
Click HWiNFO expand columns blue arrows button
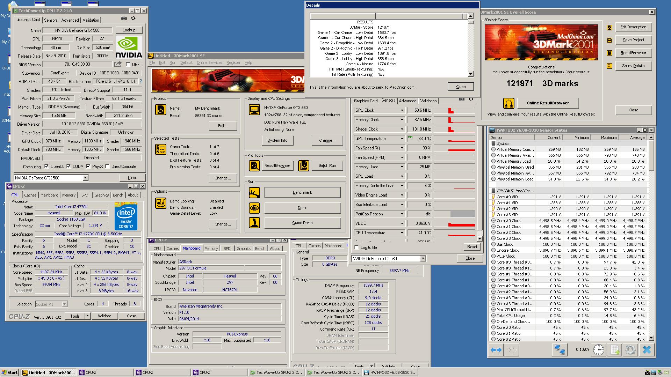click(x=496, y=349)
